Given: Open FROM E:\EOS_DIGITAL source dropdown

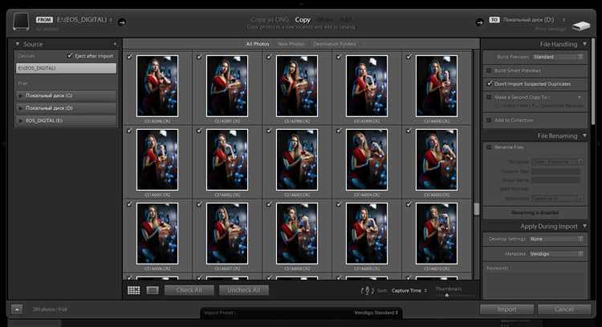Looking at the screenshot, I should 84,19.
